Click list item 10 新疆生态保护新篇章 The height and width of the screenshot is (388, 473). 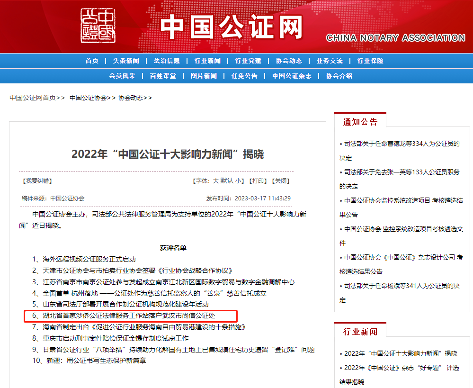pyautogui.click(x=89, y=361)
